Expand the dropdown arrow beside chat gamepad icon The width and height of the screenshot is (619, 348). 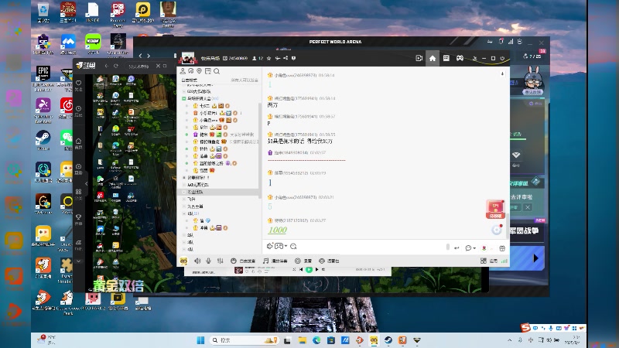pyautogui.click(x=286, y=246)
